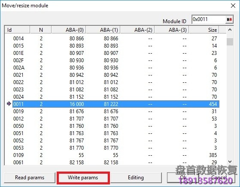Click the Read params button
The image size is (240, 187).
click(30, 178)
